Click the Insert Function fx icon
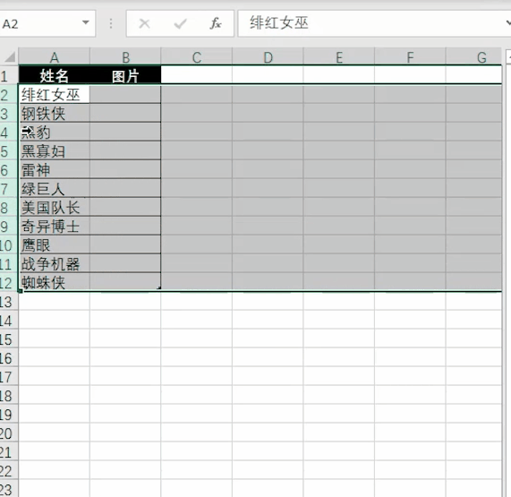Screen dimensions: 511x497 tap(216, 23)
